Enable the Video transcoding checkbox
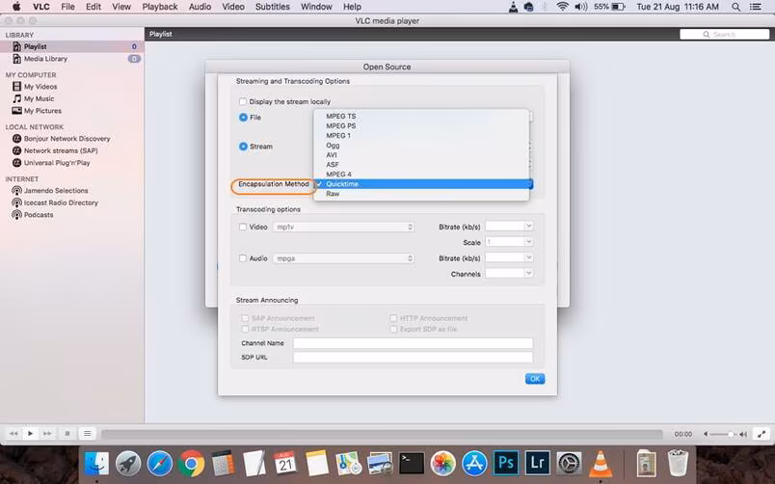 coord(243,227)
